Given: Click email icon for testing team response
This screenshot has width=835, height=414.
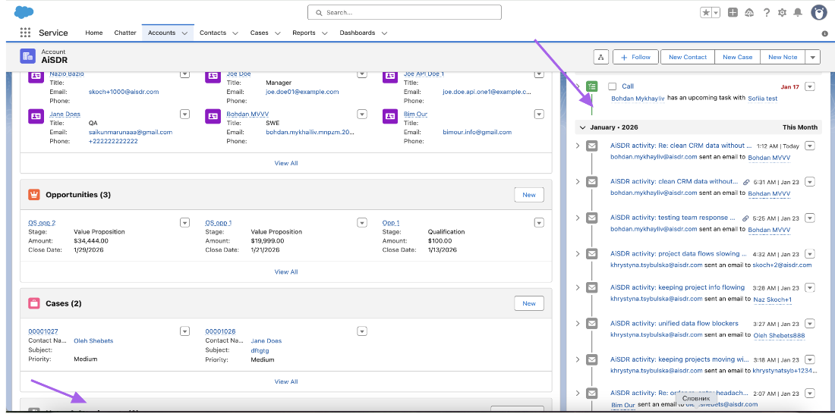Looking at the screenshot, I should (x=591, y=218).
